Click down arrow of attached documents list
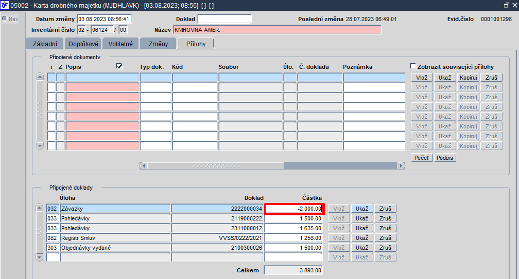The height and width of the screenshot is (279, 519). pyautogui.click(x=40, y=146)
